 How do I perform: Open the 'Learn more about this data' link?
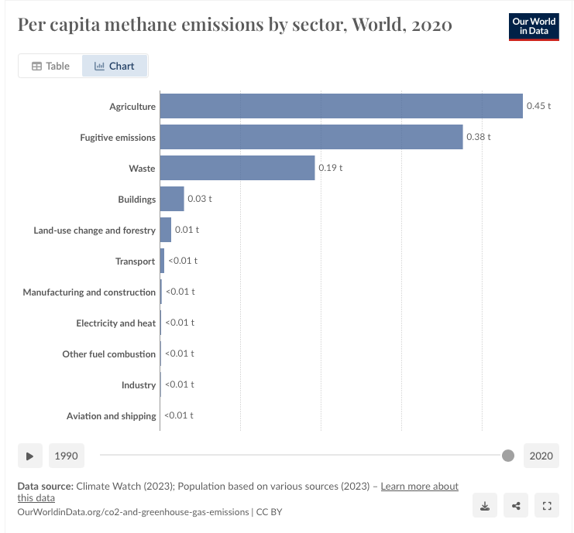click(x=419, y=487)
